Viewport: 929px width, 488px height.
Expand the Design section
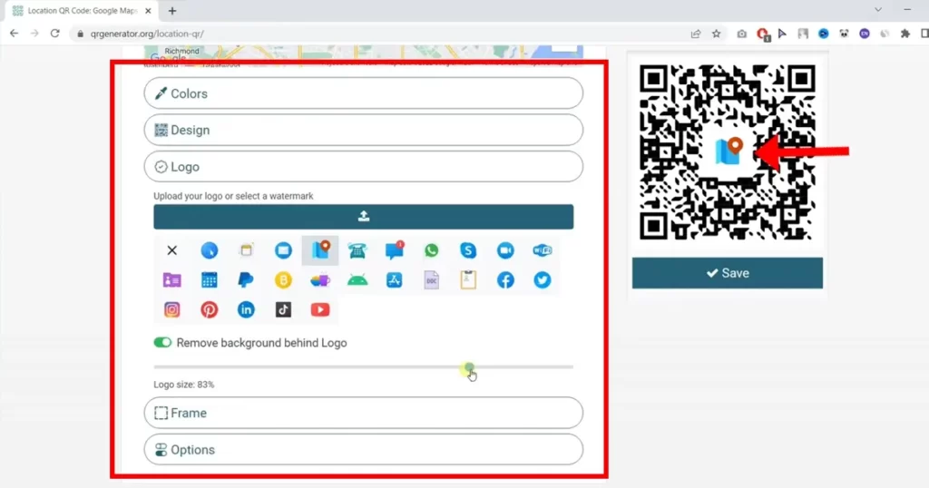(x=363, y=131)
